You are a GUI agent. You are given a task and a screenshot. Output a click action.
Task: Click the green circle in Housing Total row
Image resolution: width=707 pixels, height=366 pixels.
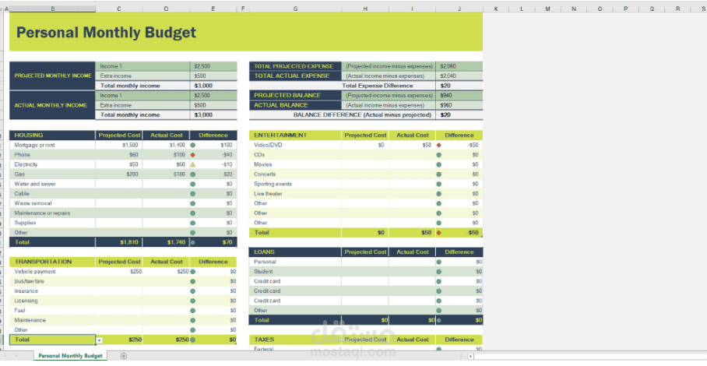(193, 242)
